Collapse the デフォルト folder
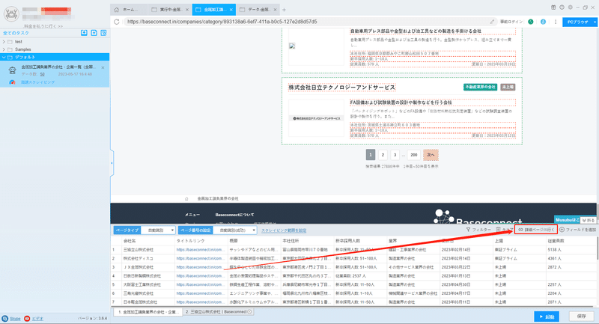This screenshot has width=599, height=324. [x=4, y=58]
